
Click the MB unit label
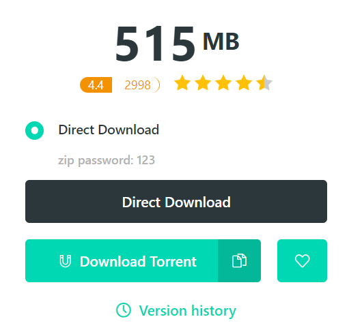point(221,42)
